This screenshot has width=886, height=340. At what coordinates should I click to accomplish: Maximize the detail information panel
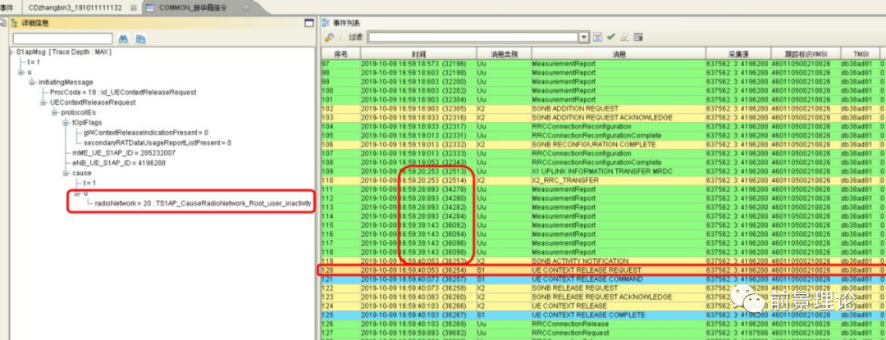coord(308,23)
